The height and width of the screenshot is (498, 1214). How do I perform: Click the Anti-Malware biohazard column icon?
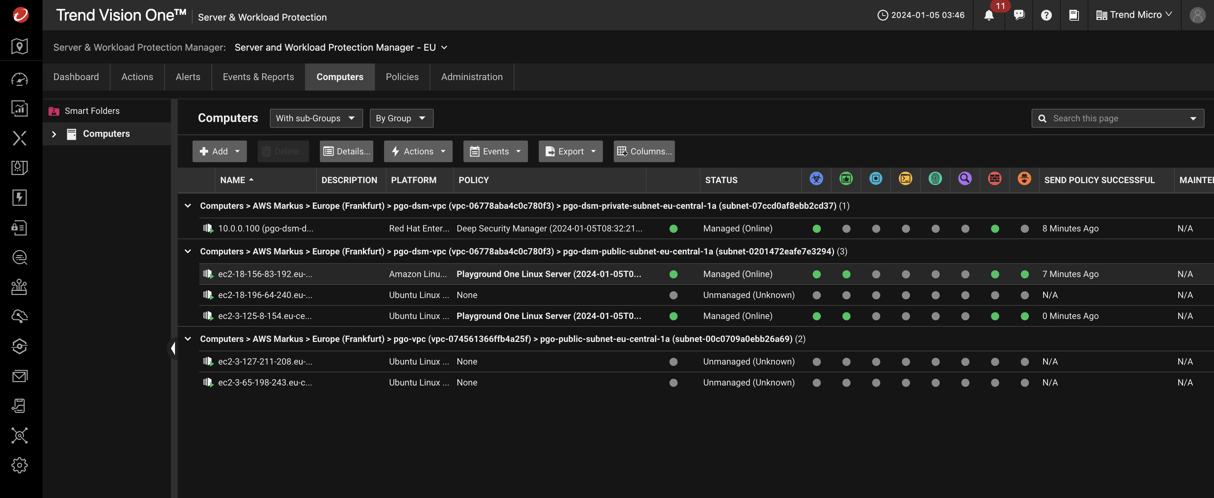816,179
